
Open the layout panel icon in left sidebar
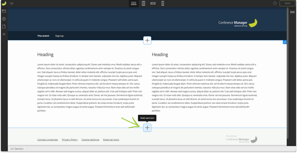(4, 11)
